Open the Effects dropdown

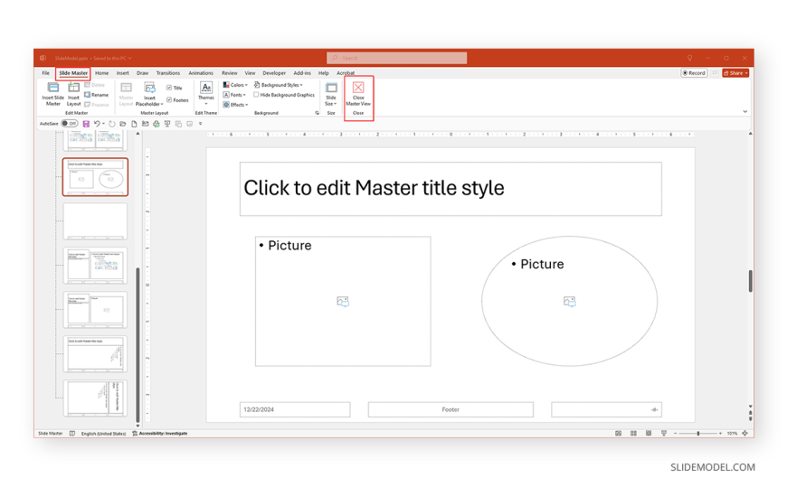tap(235, 105)
